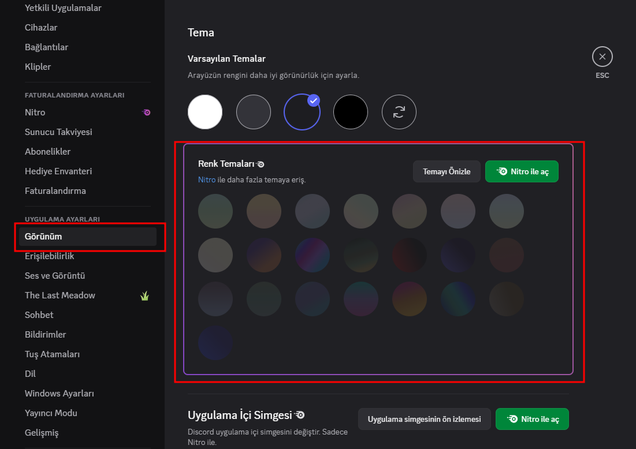Screen dimensions: 636x449
Task: Pick the brownish second swatch in row one
Action: (x=264, y=211)
